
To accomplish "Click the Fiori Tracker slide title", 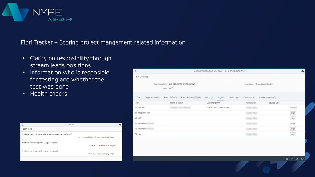I will [x=103, y=42].
